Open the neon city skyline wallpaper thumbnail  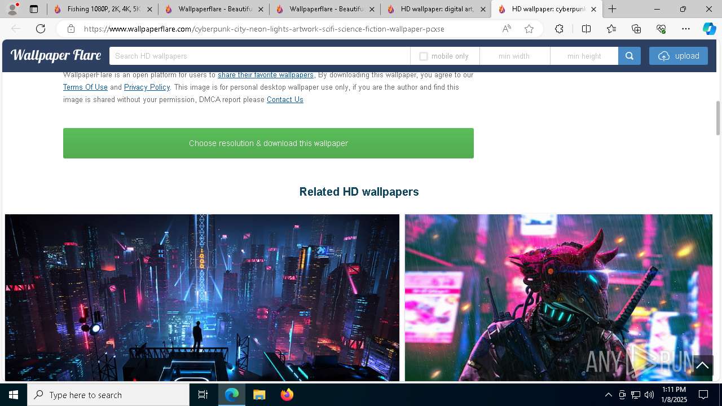coord(202,298)
